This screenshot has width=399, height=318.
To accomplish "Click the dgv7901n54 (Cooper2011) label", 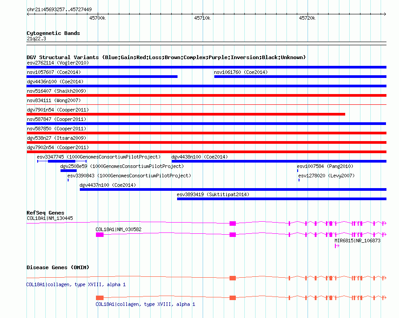I will [58, 110].
